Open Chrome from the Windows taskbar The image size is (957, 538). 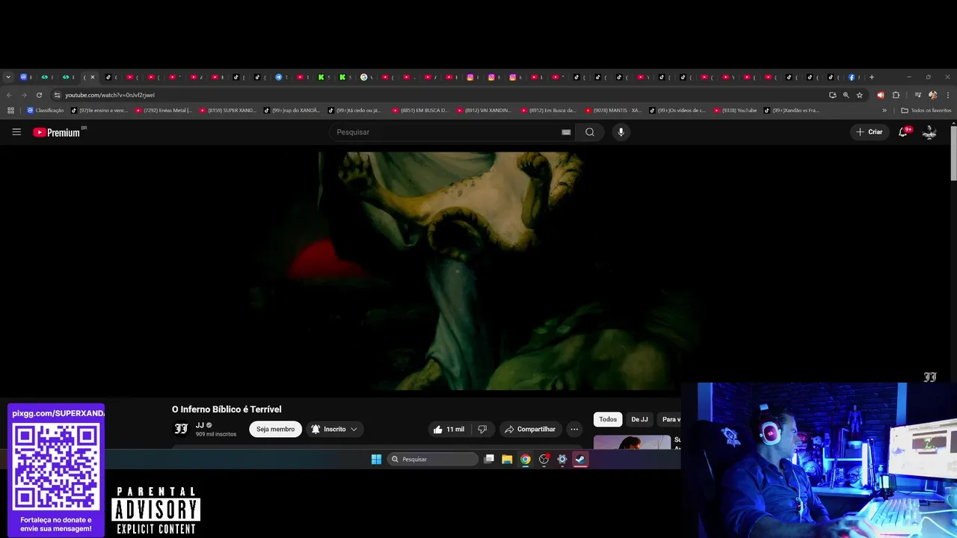pyautogui.click(x=526, y=460)
